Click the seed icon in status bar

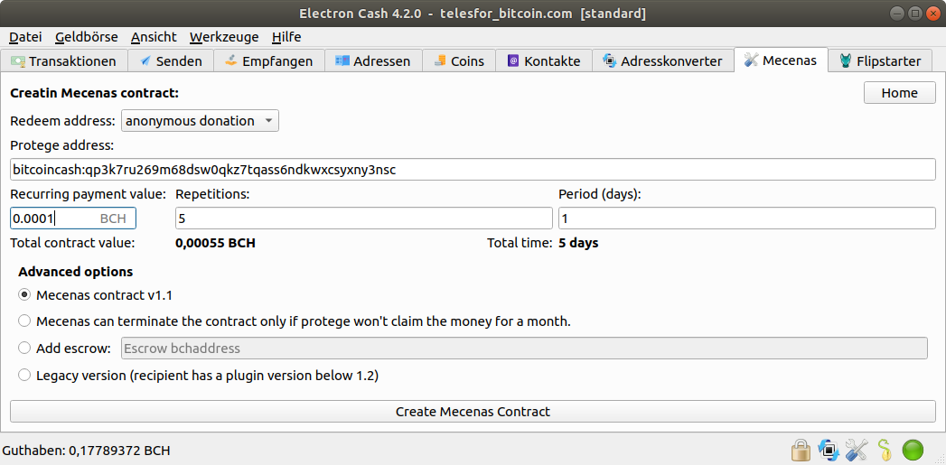[x=885, y=450]
